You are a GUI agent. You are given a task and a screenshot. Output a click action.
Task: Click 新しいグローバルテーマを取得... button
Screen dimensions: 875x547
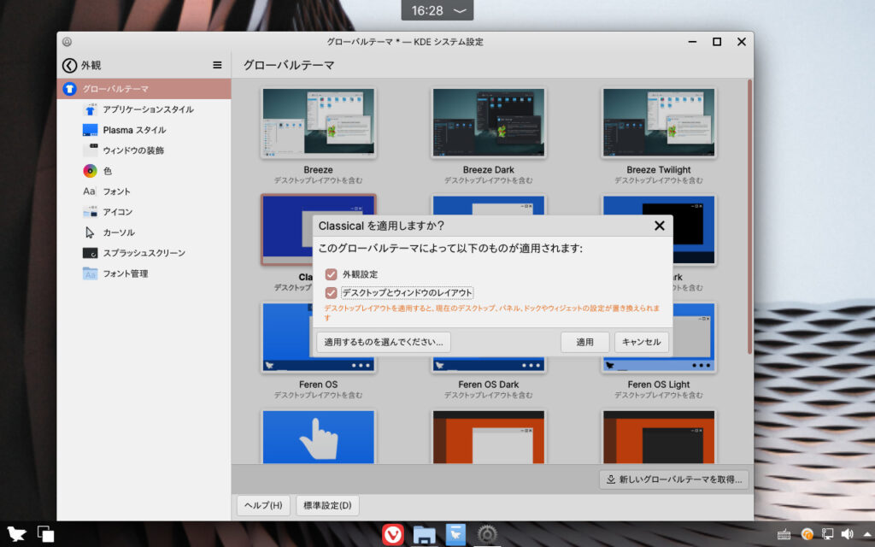[x=674, y=479]
